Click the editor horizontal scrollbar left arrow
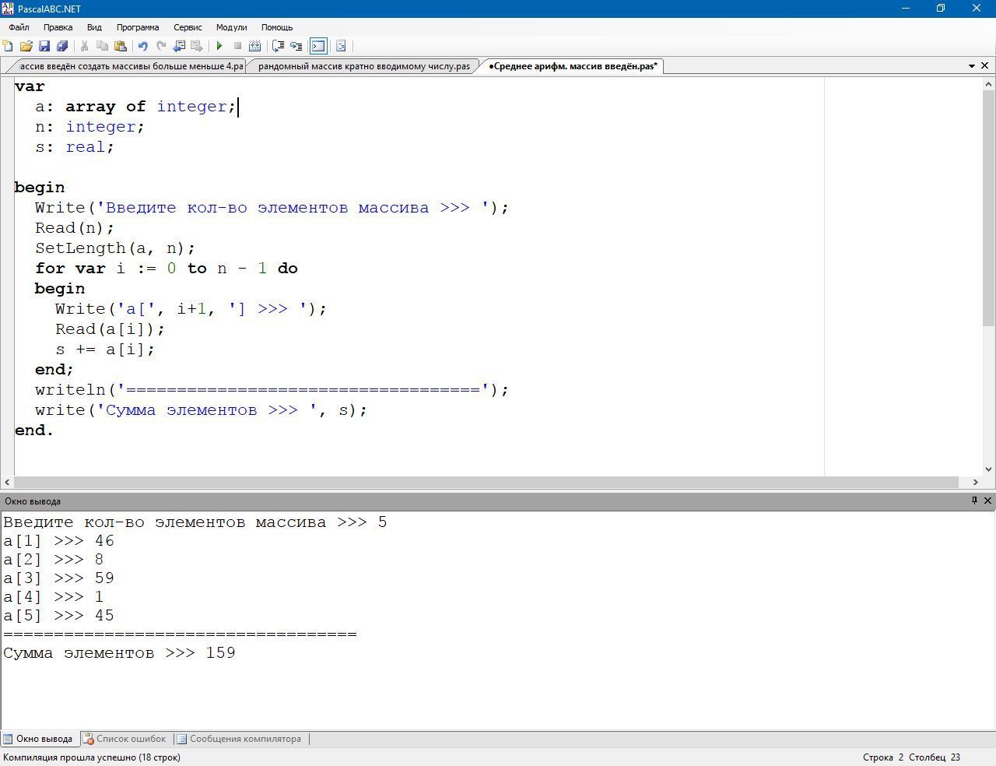The image size is (996, 766). tap(7, 482)
